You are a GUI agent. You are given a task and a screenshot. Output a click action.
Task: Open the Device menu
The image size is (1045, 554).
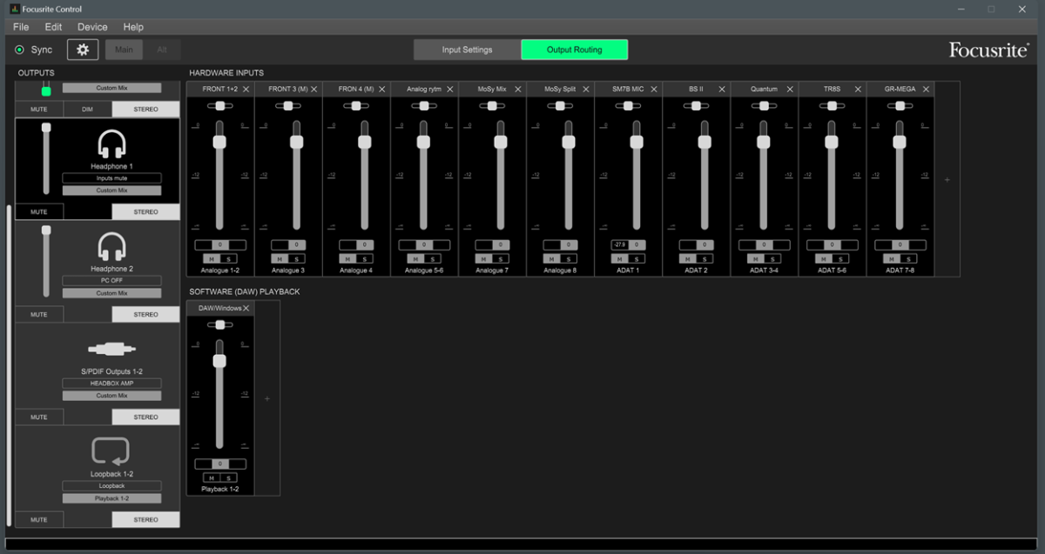pos(92,27)
